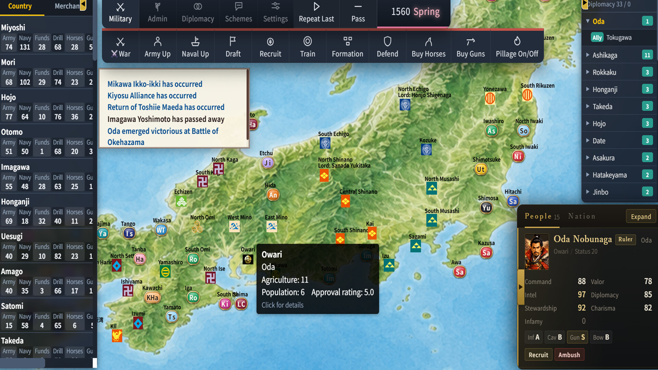Open the Settings menu
658x370 pixels.
276,13
